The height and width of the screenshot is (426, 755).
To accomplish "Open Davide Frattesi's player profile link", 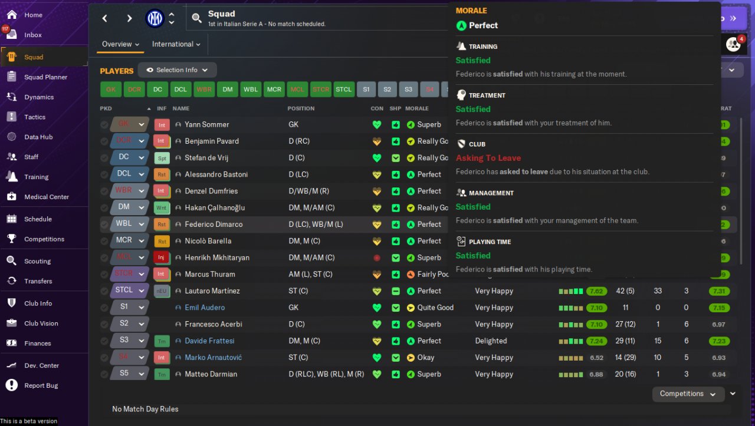I will pyautogui.click(x=209, y=341).
